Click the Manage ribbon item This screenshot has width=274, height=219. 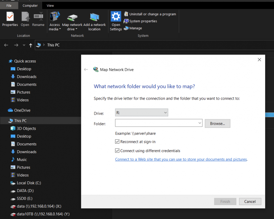133,28
